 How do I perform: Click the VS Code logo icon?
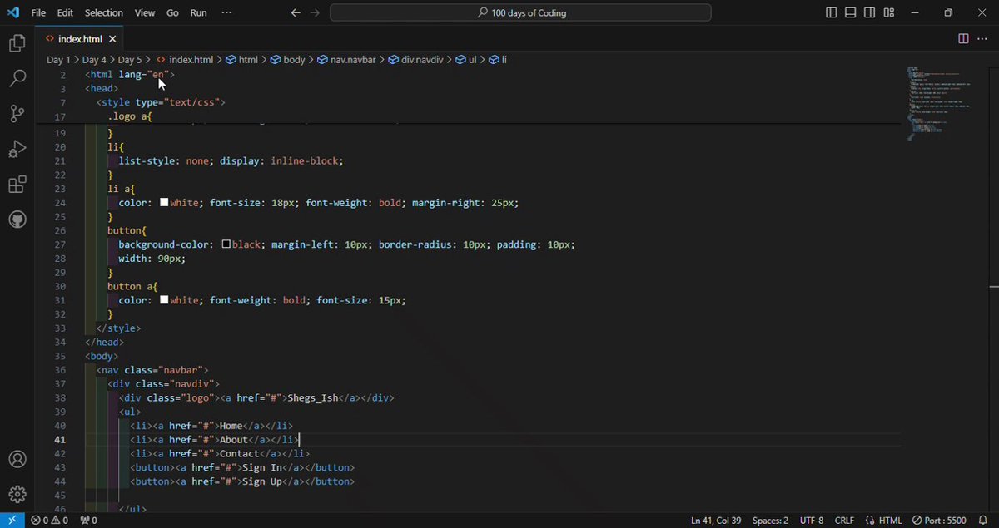pos(13,12)
